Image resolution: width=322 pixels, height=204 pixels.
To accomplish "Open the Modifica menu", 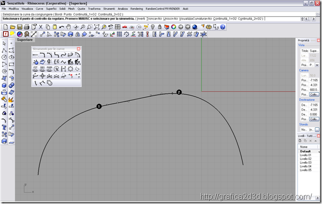I will [x=13, y=9].
